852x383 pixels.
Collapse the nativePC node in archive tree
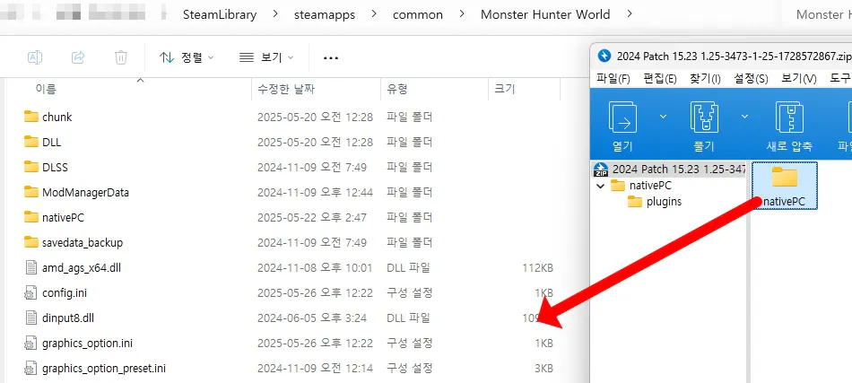pyautogui.click(x=600, y=186)
